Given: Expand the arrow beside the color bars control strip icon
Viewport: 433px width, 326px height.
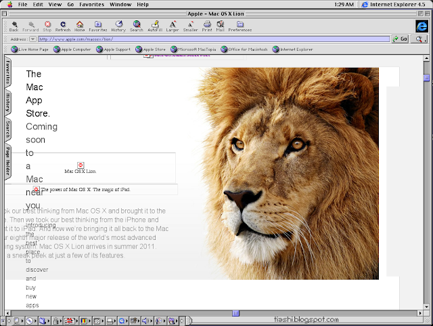Looking at the screenshot, I should click(90, 321).
